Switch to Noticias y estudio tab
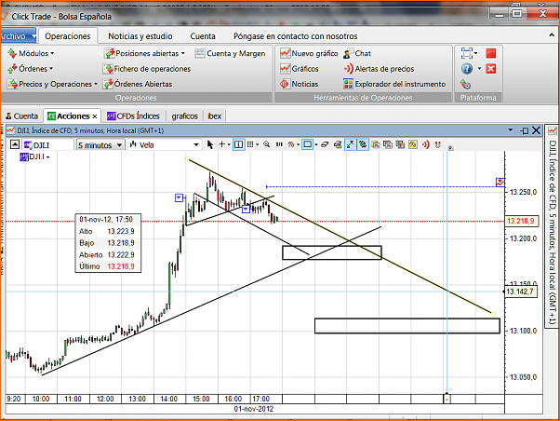This screenshot has height=421, width=560. (x=140, y=36)
